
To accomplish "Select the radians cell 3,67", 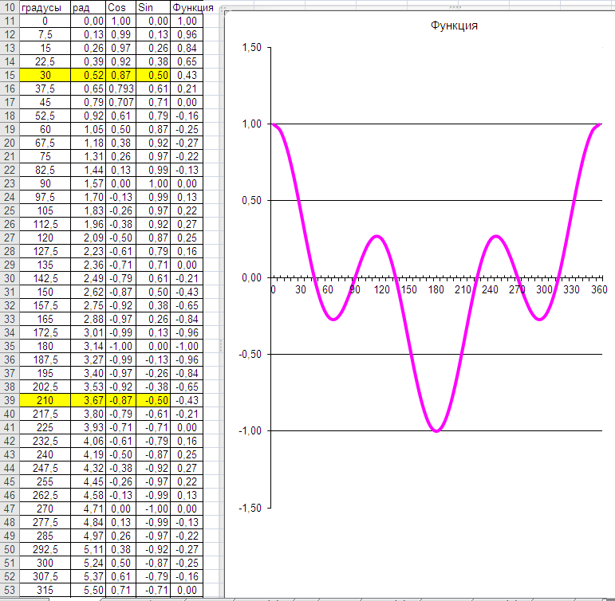I will tap(89, 400).
